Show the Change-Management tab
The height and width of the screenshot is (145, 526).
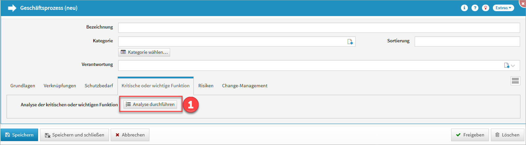[245, 86]
